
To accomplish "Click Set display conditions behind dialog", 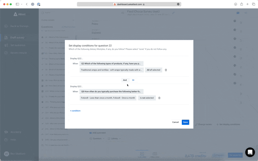I will pos(228,124).
